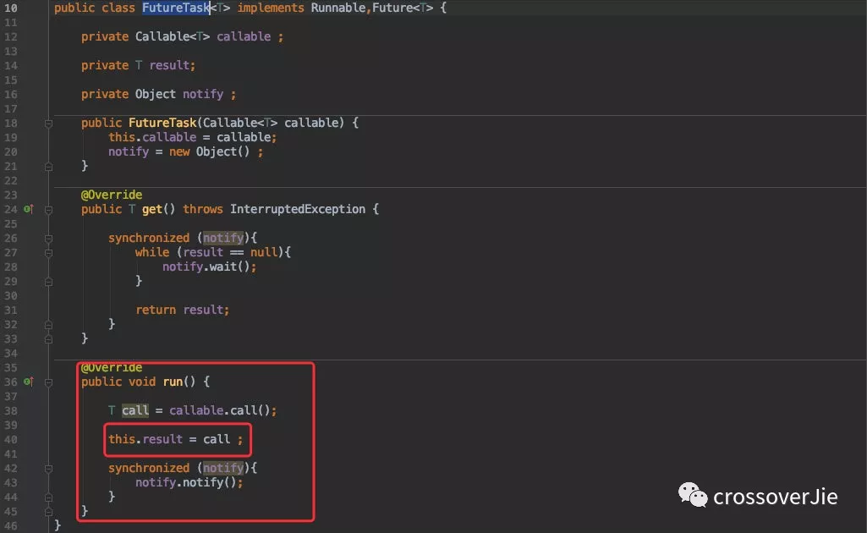Fold the while loop block
Screen dimensions: 867x533
[x=49, y=253]
